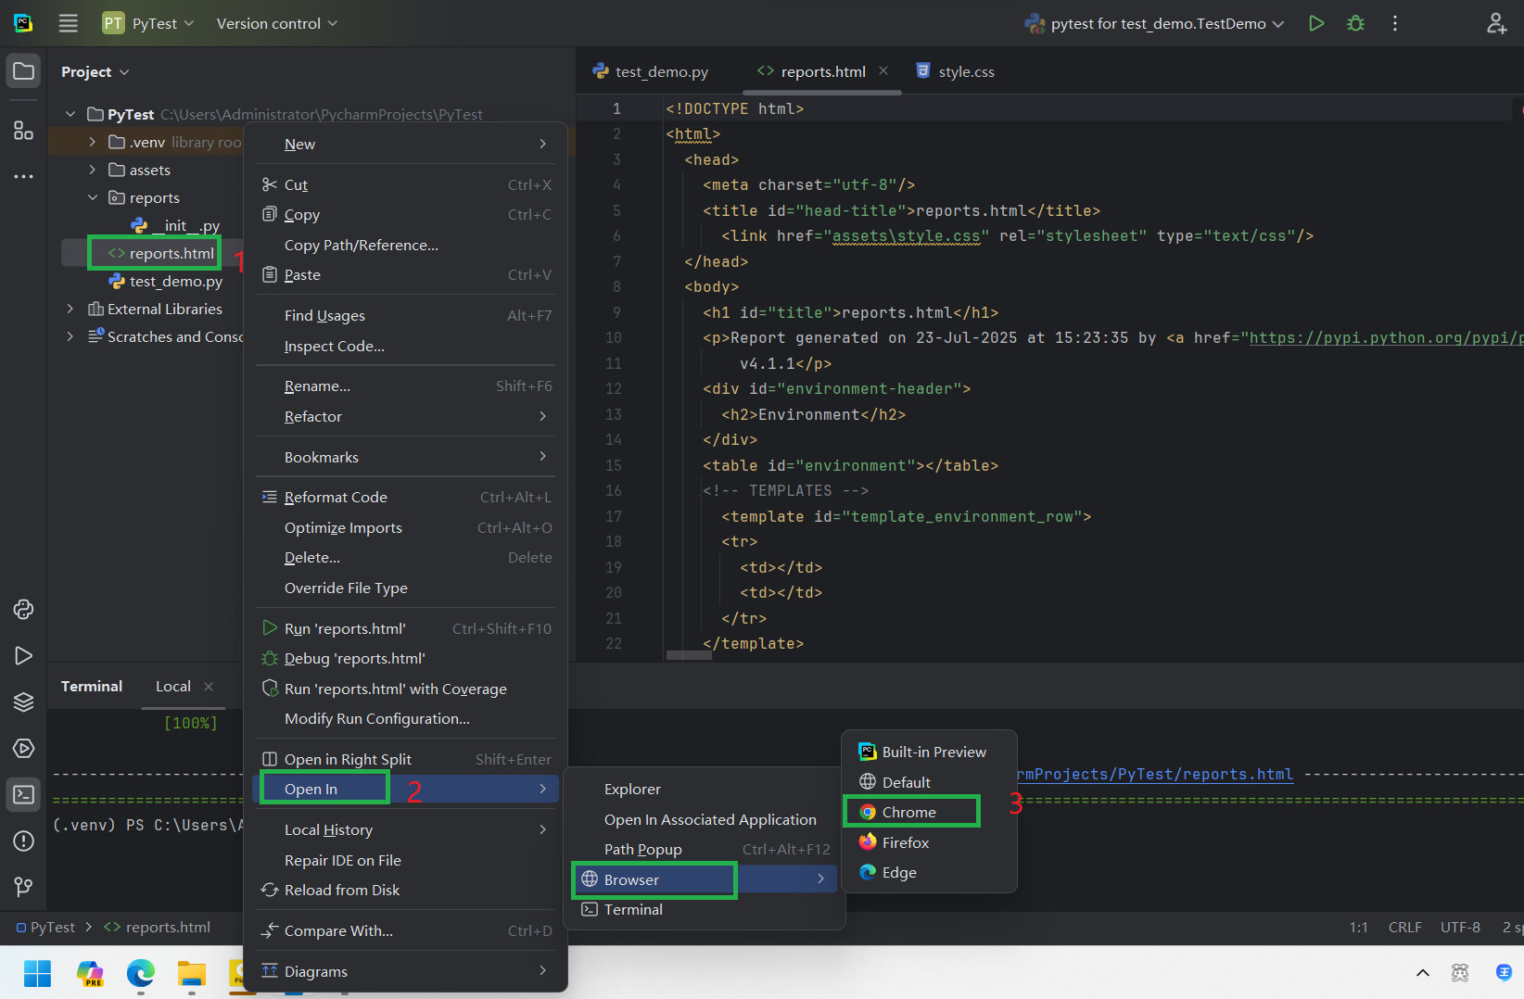Click the Run button in the toolbar

click(x=1315, y=23)
